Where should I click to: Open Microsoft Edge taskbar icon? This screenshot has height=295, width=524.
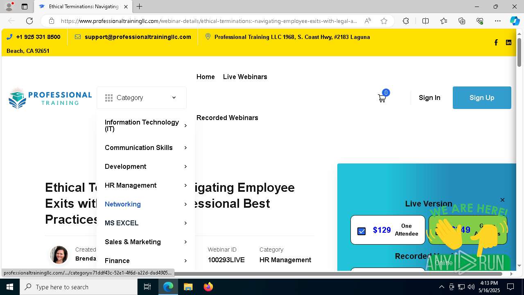(x=168, y=287)
